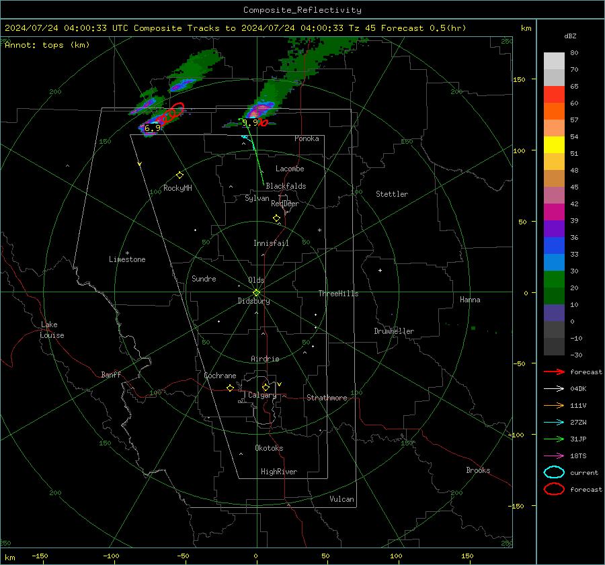Click the storm cell labeled 6.9
The height and width of the screenshot is (565, 605).
[153, 128]
